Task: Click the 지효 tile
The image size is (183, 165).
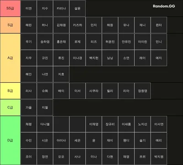Action: tap(61, 74)
